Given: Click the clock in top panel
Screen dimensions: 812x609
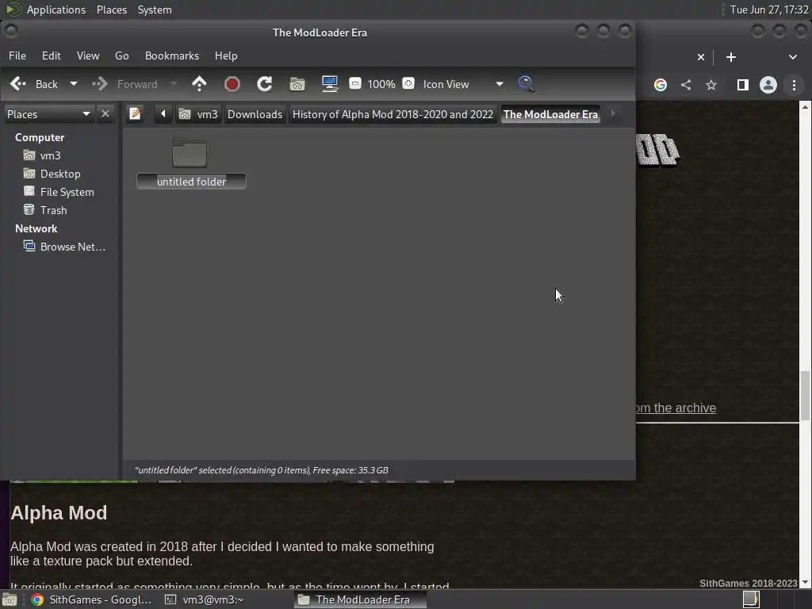Looking at the screenshot, I should click(x=769, y=10).
